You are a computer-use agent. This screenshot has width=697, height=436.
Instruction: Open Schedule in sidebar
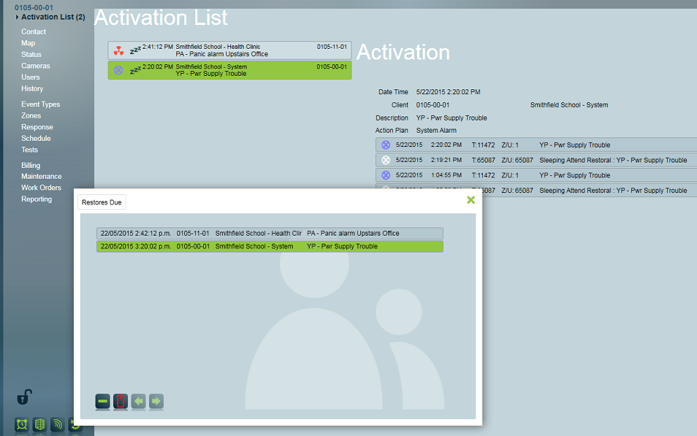click(36, 138)
